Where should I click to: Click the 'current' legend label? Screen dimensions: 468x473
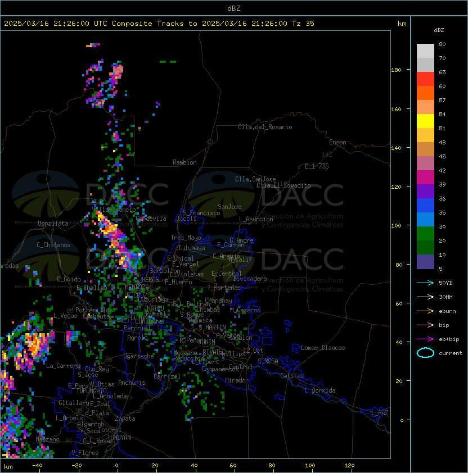pos(451,353)
